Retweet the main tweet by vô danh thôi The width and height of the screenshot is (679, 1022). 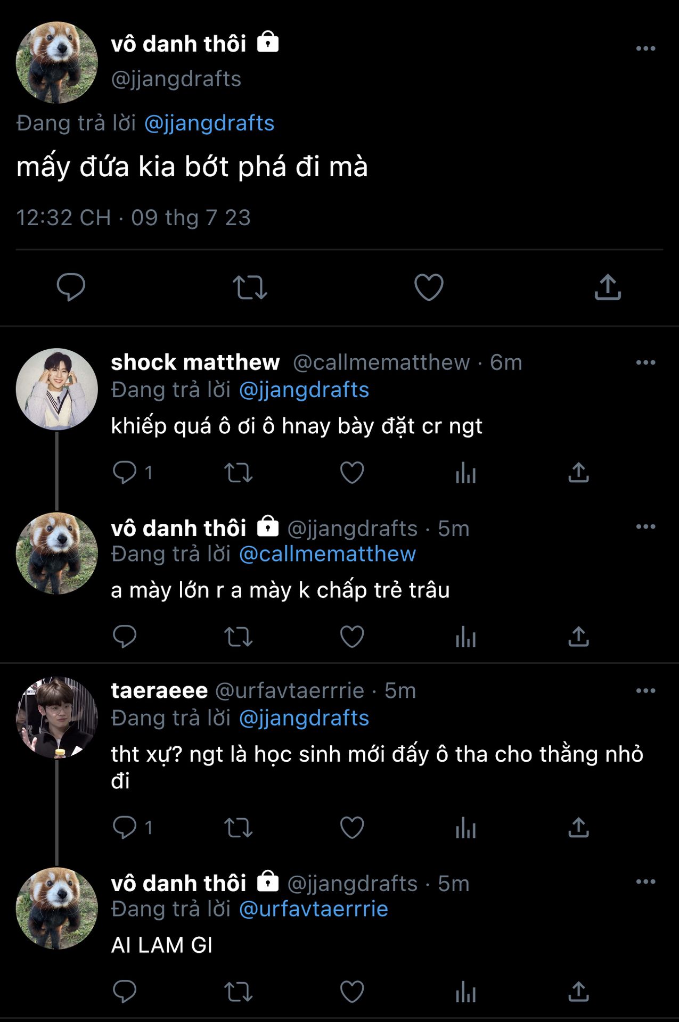pos(250,287)
